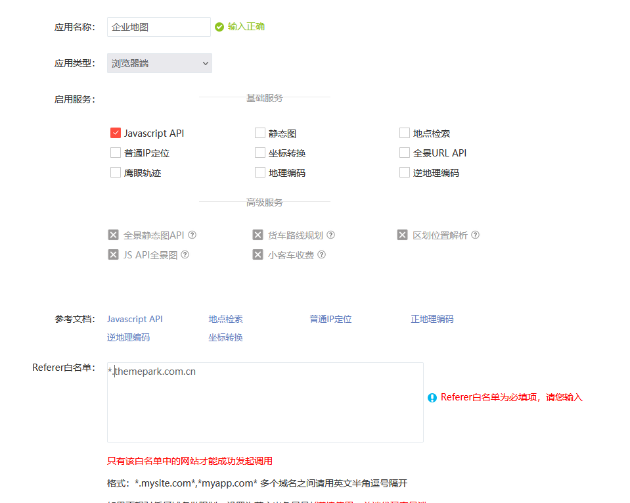Select the 鹰眼轨迹 checkbox
This screenshot has width=630, height=503.
tap(116, 172)
